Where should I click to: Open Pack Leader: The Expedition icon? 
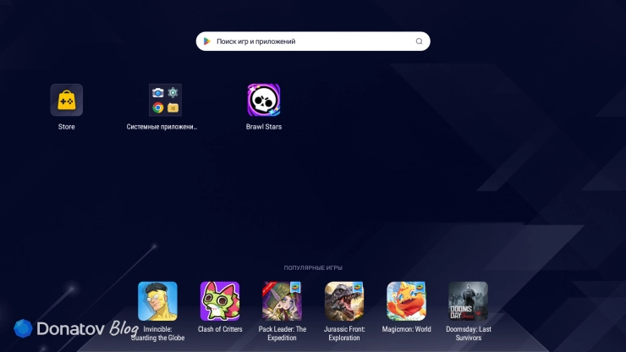coord(282,301)
